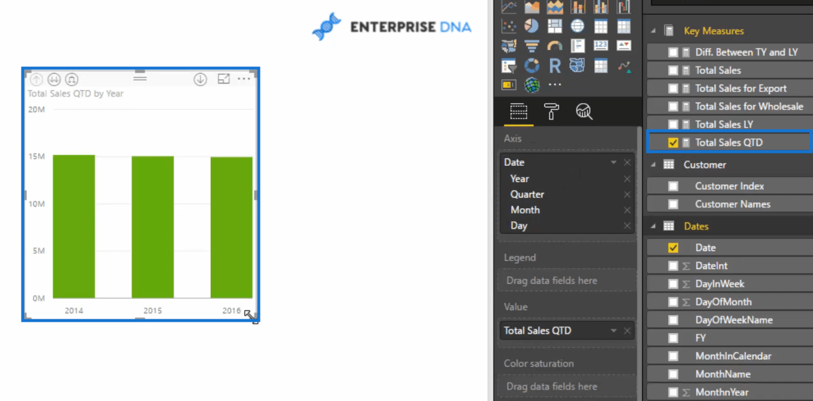This screenshot has height=401, width=813.
Task: Check the Total Sales field
Action: (x=673, y=71)
